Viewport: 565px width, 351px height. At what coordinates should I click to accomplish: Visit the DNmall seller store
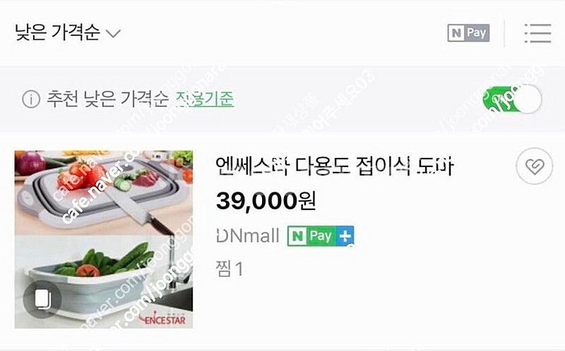coord(248,236)
